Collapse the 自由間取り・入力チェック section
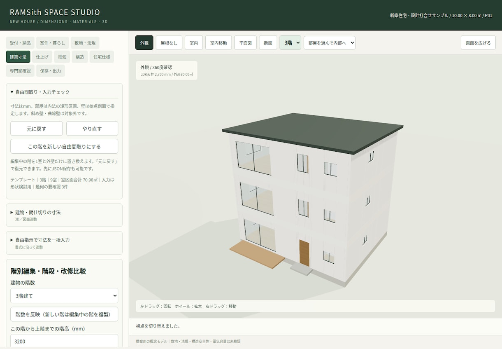502x349 pixels. coord(64,92)
